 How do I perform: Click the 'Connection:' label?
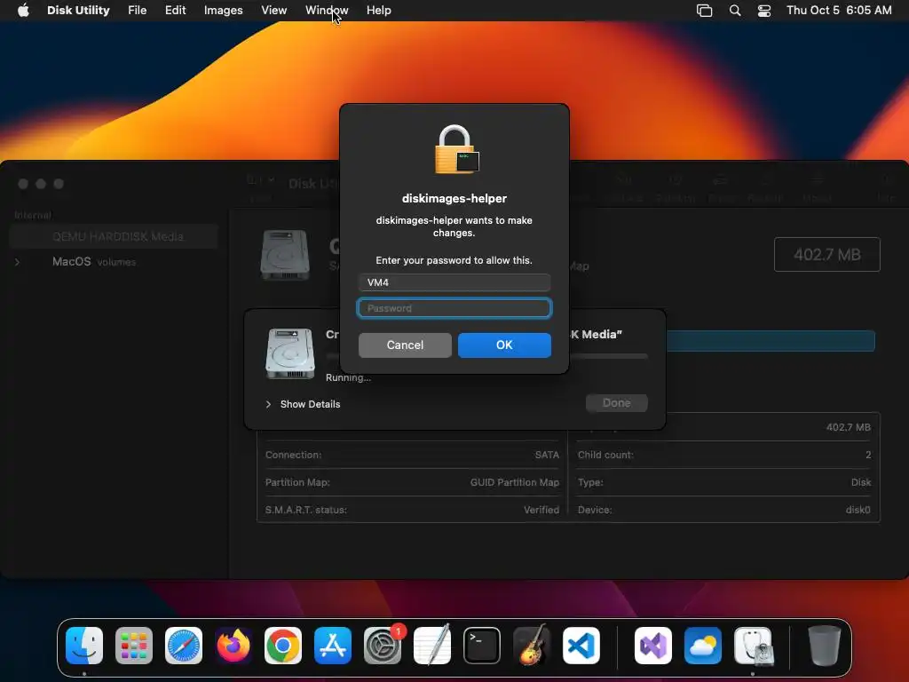coord(293,456)
